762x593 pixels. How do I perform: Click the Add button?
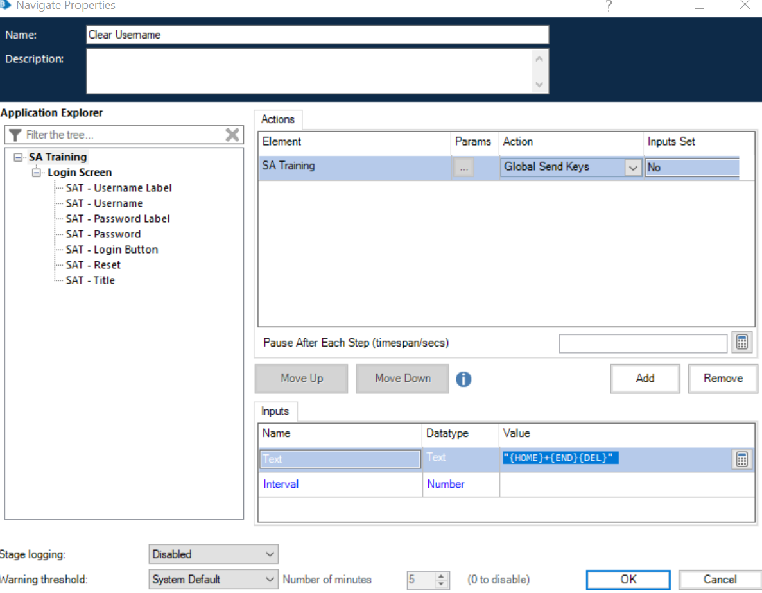[645, 379]
